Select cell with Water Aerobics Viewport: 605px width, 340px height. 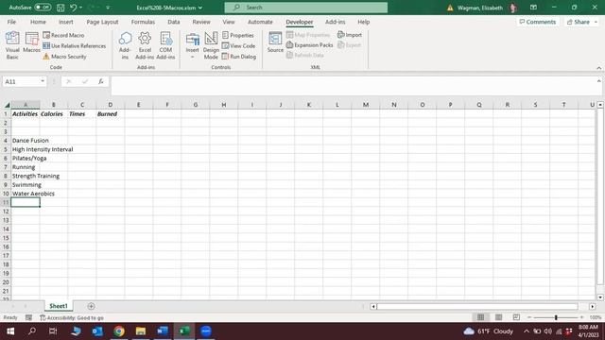(26, 194)
